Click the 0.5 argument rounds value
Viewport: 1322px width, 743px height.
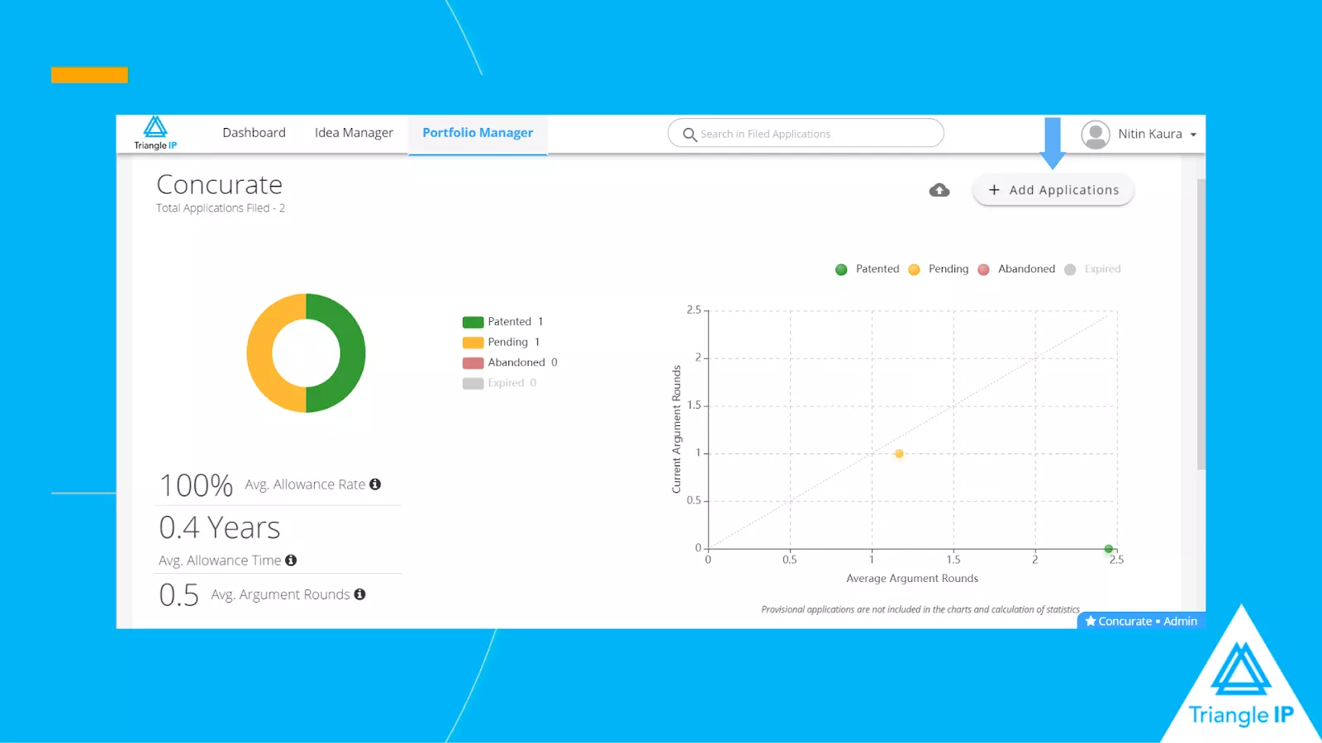[x=178, y=595]
